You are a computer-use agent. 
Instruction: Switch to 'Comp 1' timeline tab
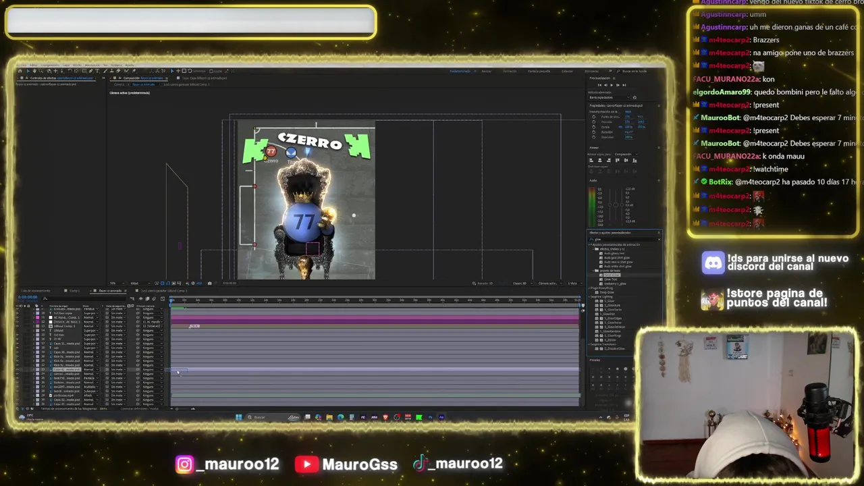pos(75,291)
